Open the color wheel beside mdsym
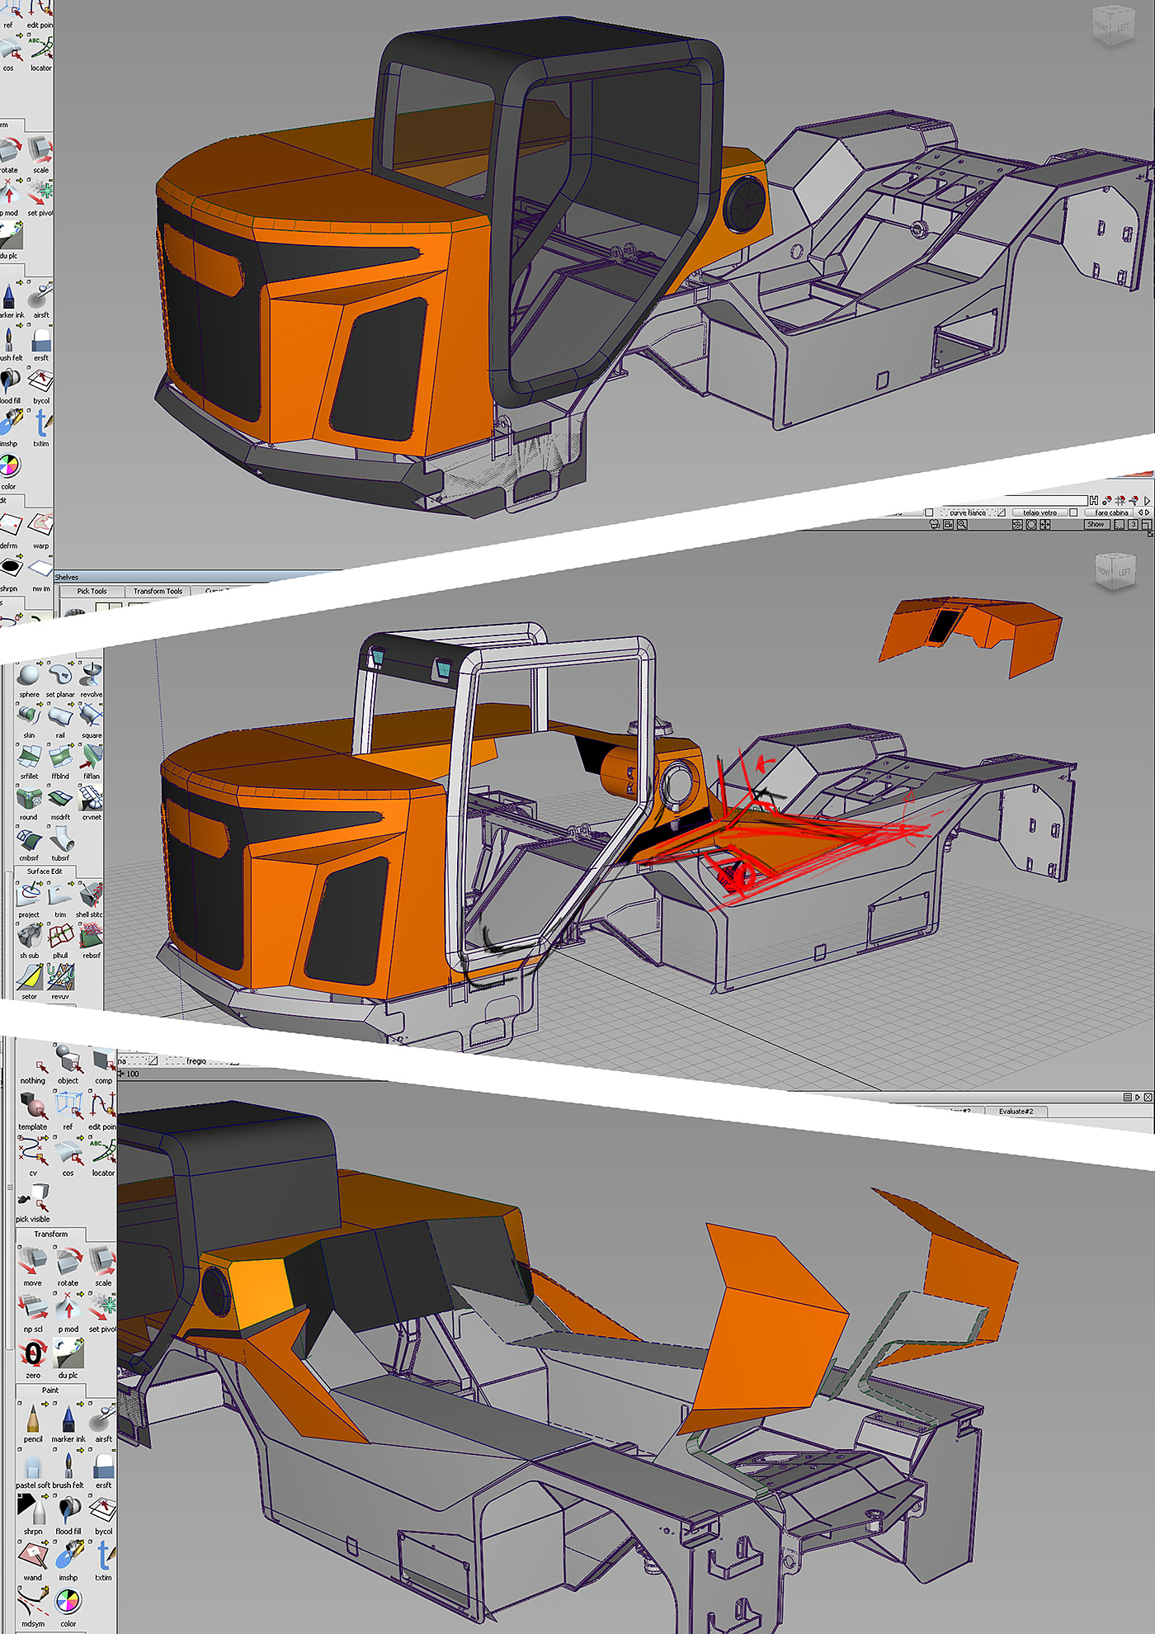The width and height of the screenshot is (1155, 1634). 68,1603
